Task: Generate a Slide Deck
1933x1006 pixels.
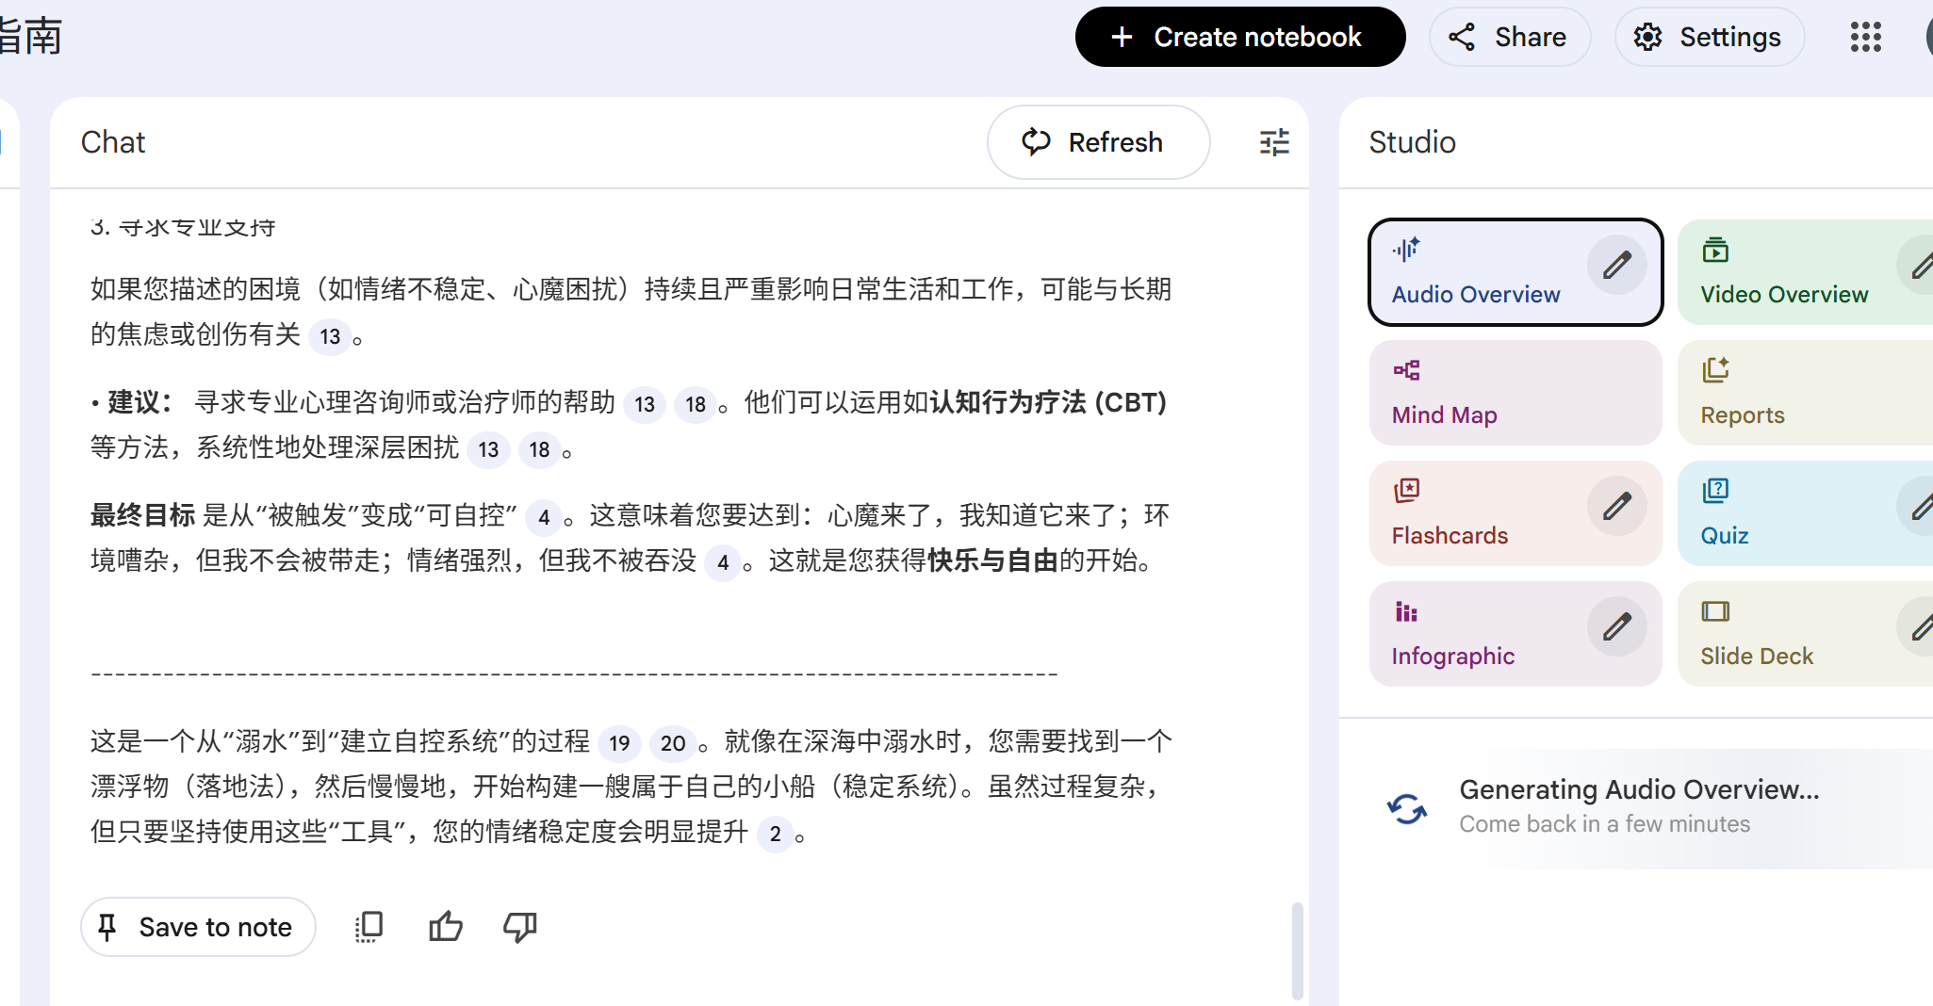Action: pyautogui.click(x=1805, y=634)
